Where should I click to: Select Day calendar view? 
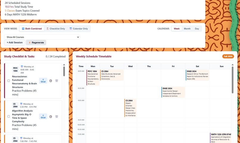point(197,29)
